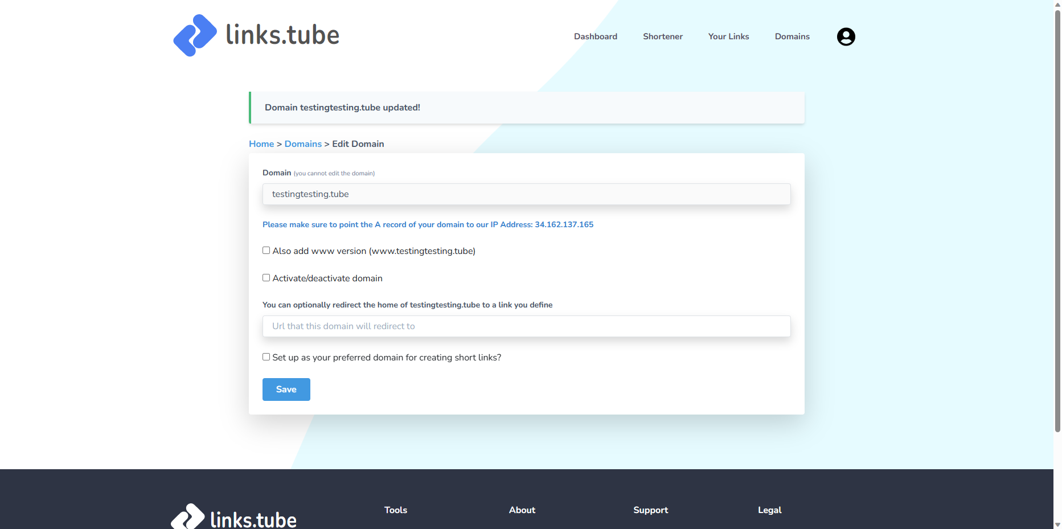Click 'Domain testingtesting.tube updated!' message
The image size is (1062, 529).
click(342, 108)
